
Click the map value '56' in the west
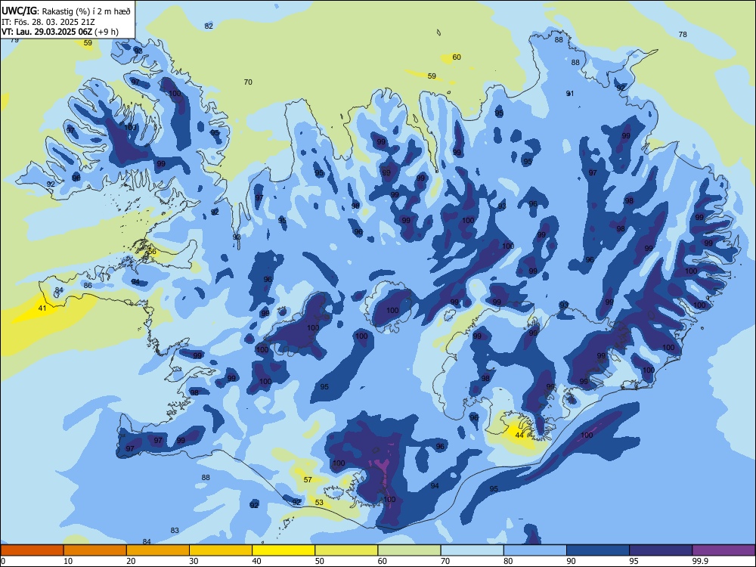[153, 252]
